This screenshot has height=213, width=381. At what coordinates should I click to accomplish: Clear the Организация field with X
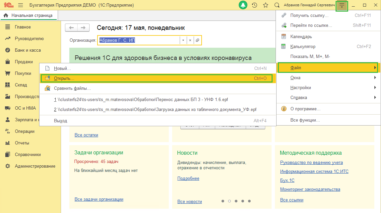pos(190,40)
